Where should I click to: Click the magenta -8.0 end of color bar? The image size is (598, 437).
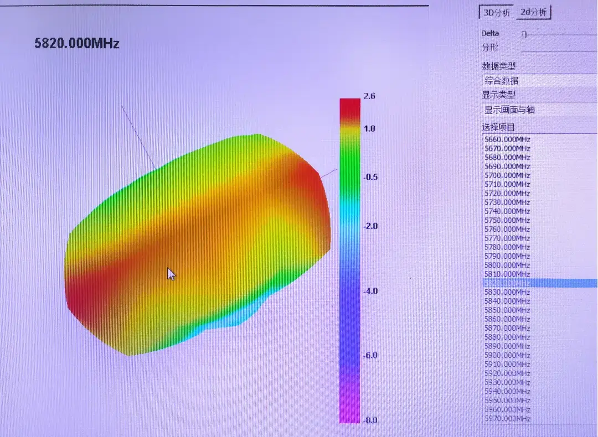(350, 415)
